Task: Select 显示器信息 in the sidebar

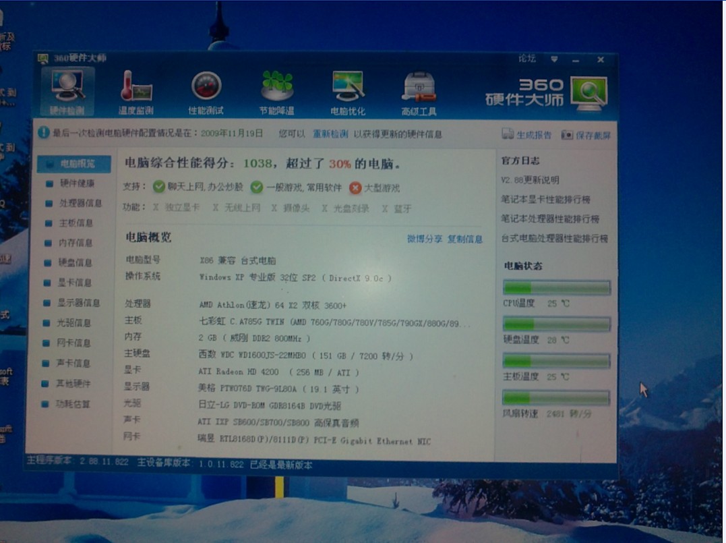Action: point(72,303)
